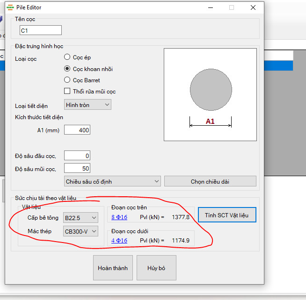This screenshot has width=306, height=300.
Task: Open the Chiều sâu cố định dropdown
Action: [112, 181]
